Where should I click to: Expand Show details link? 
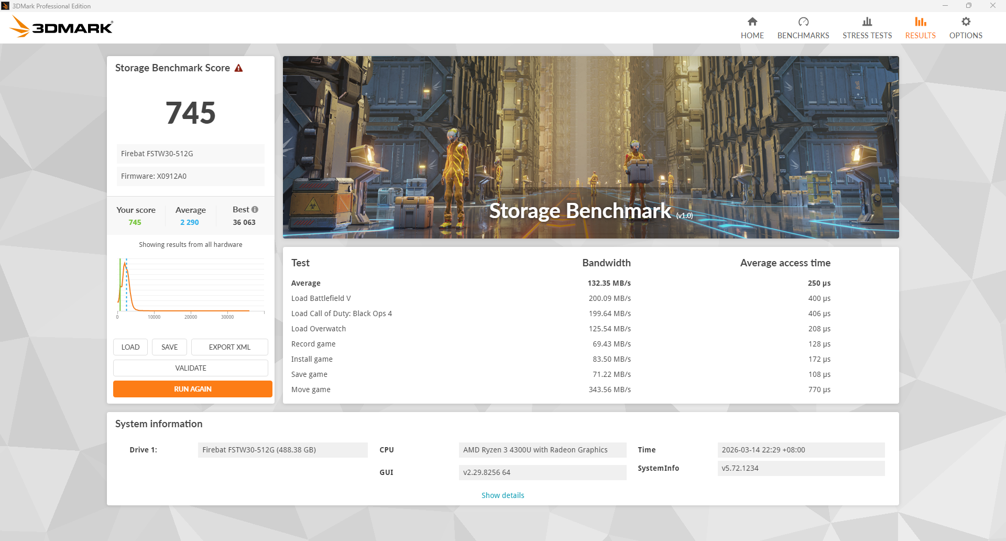pyautogui.click(x=502, y=495)
